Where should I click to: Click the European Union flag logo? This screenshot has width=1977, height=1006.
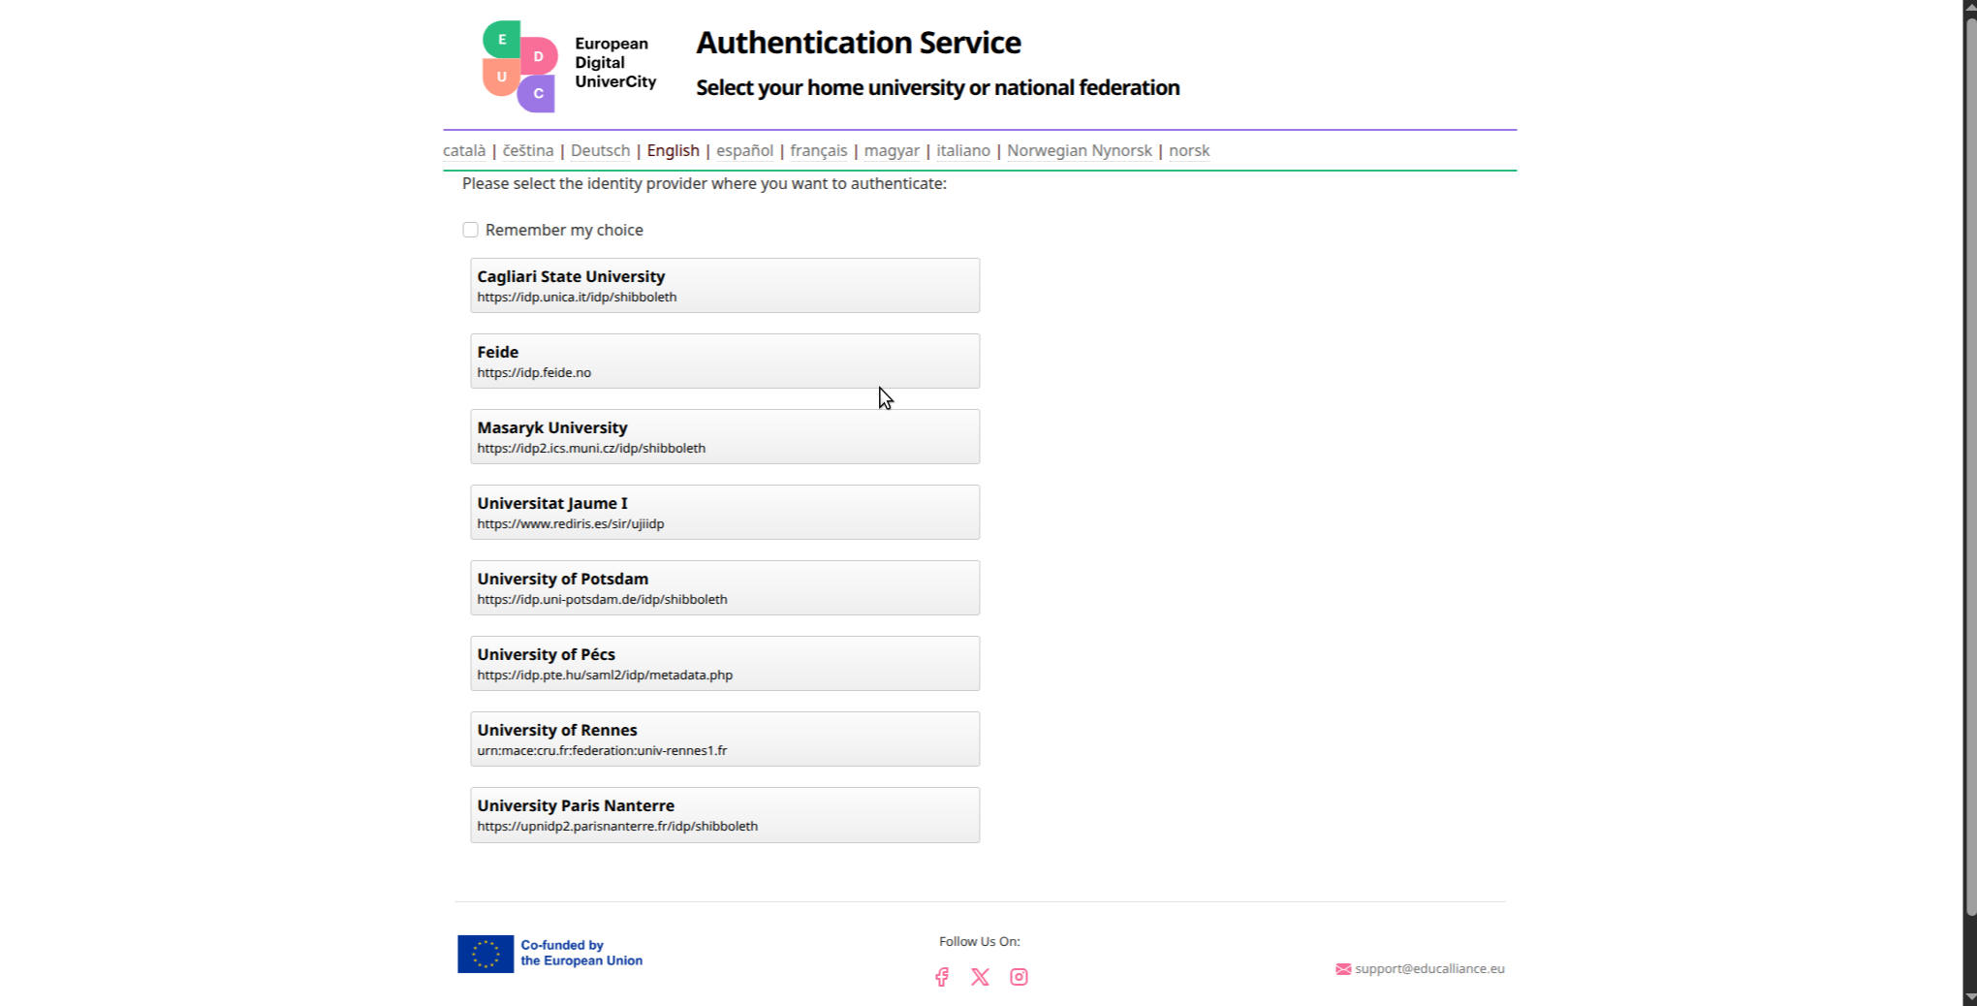tap(486, 954)
